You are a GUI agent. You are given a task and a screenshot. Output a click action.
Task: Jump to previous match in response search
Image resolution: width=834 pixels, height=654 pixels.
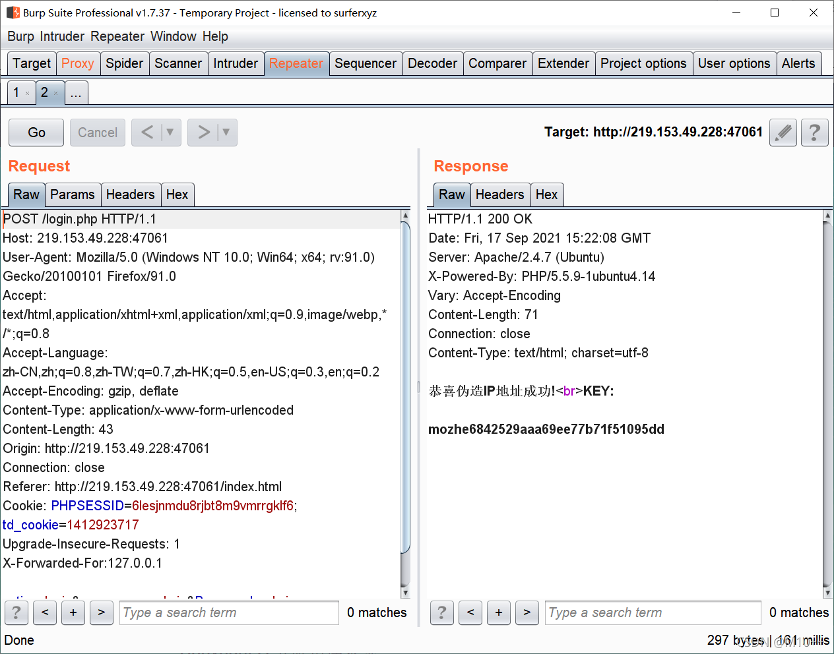tap(470, 612)
